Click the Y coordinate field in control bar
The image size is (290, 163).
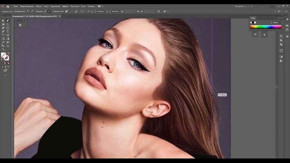point(116,11)
